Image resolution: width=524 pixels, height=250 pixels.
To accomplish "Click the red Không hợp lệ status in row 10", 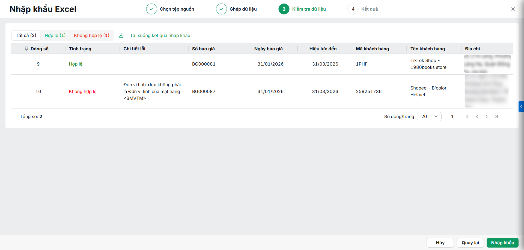I will 83,91.
